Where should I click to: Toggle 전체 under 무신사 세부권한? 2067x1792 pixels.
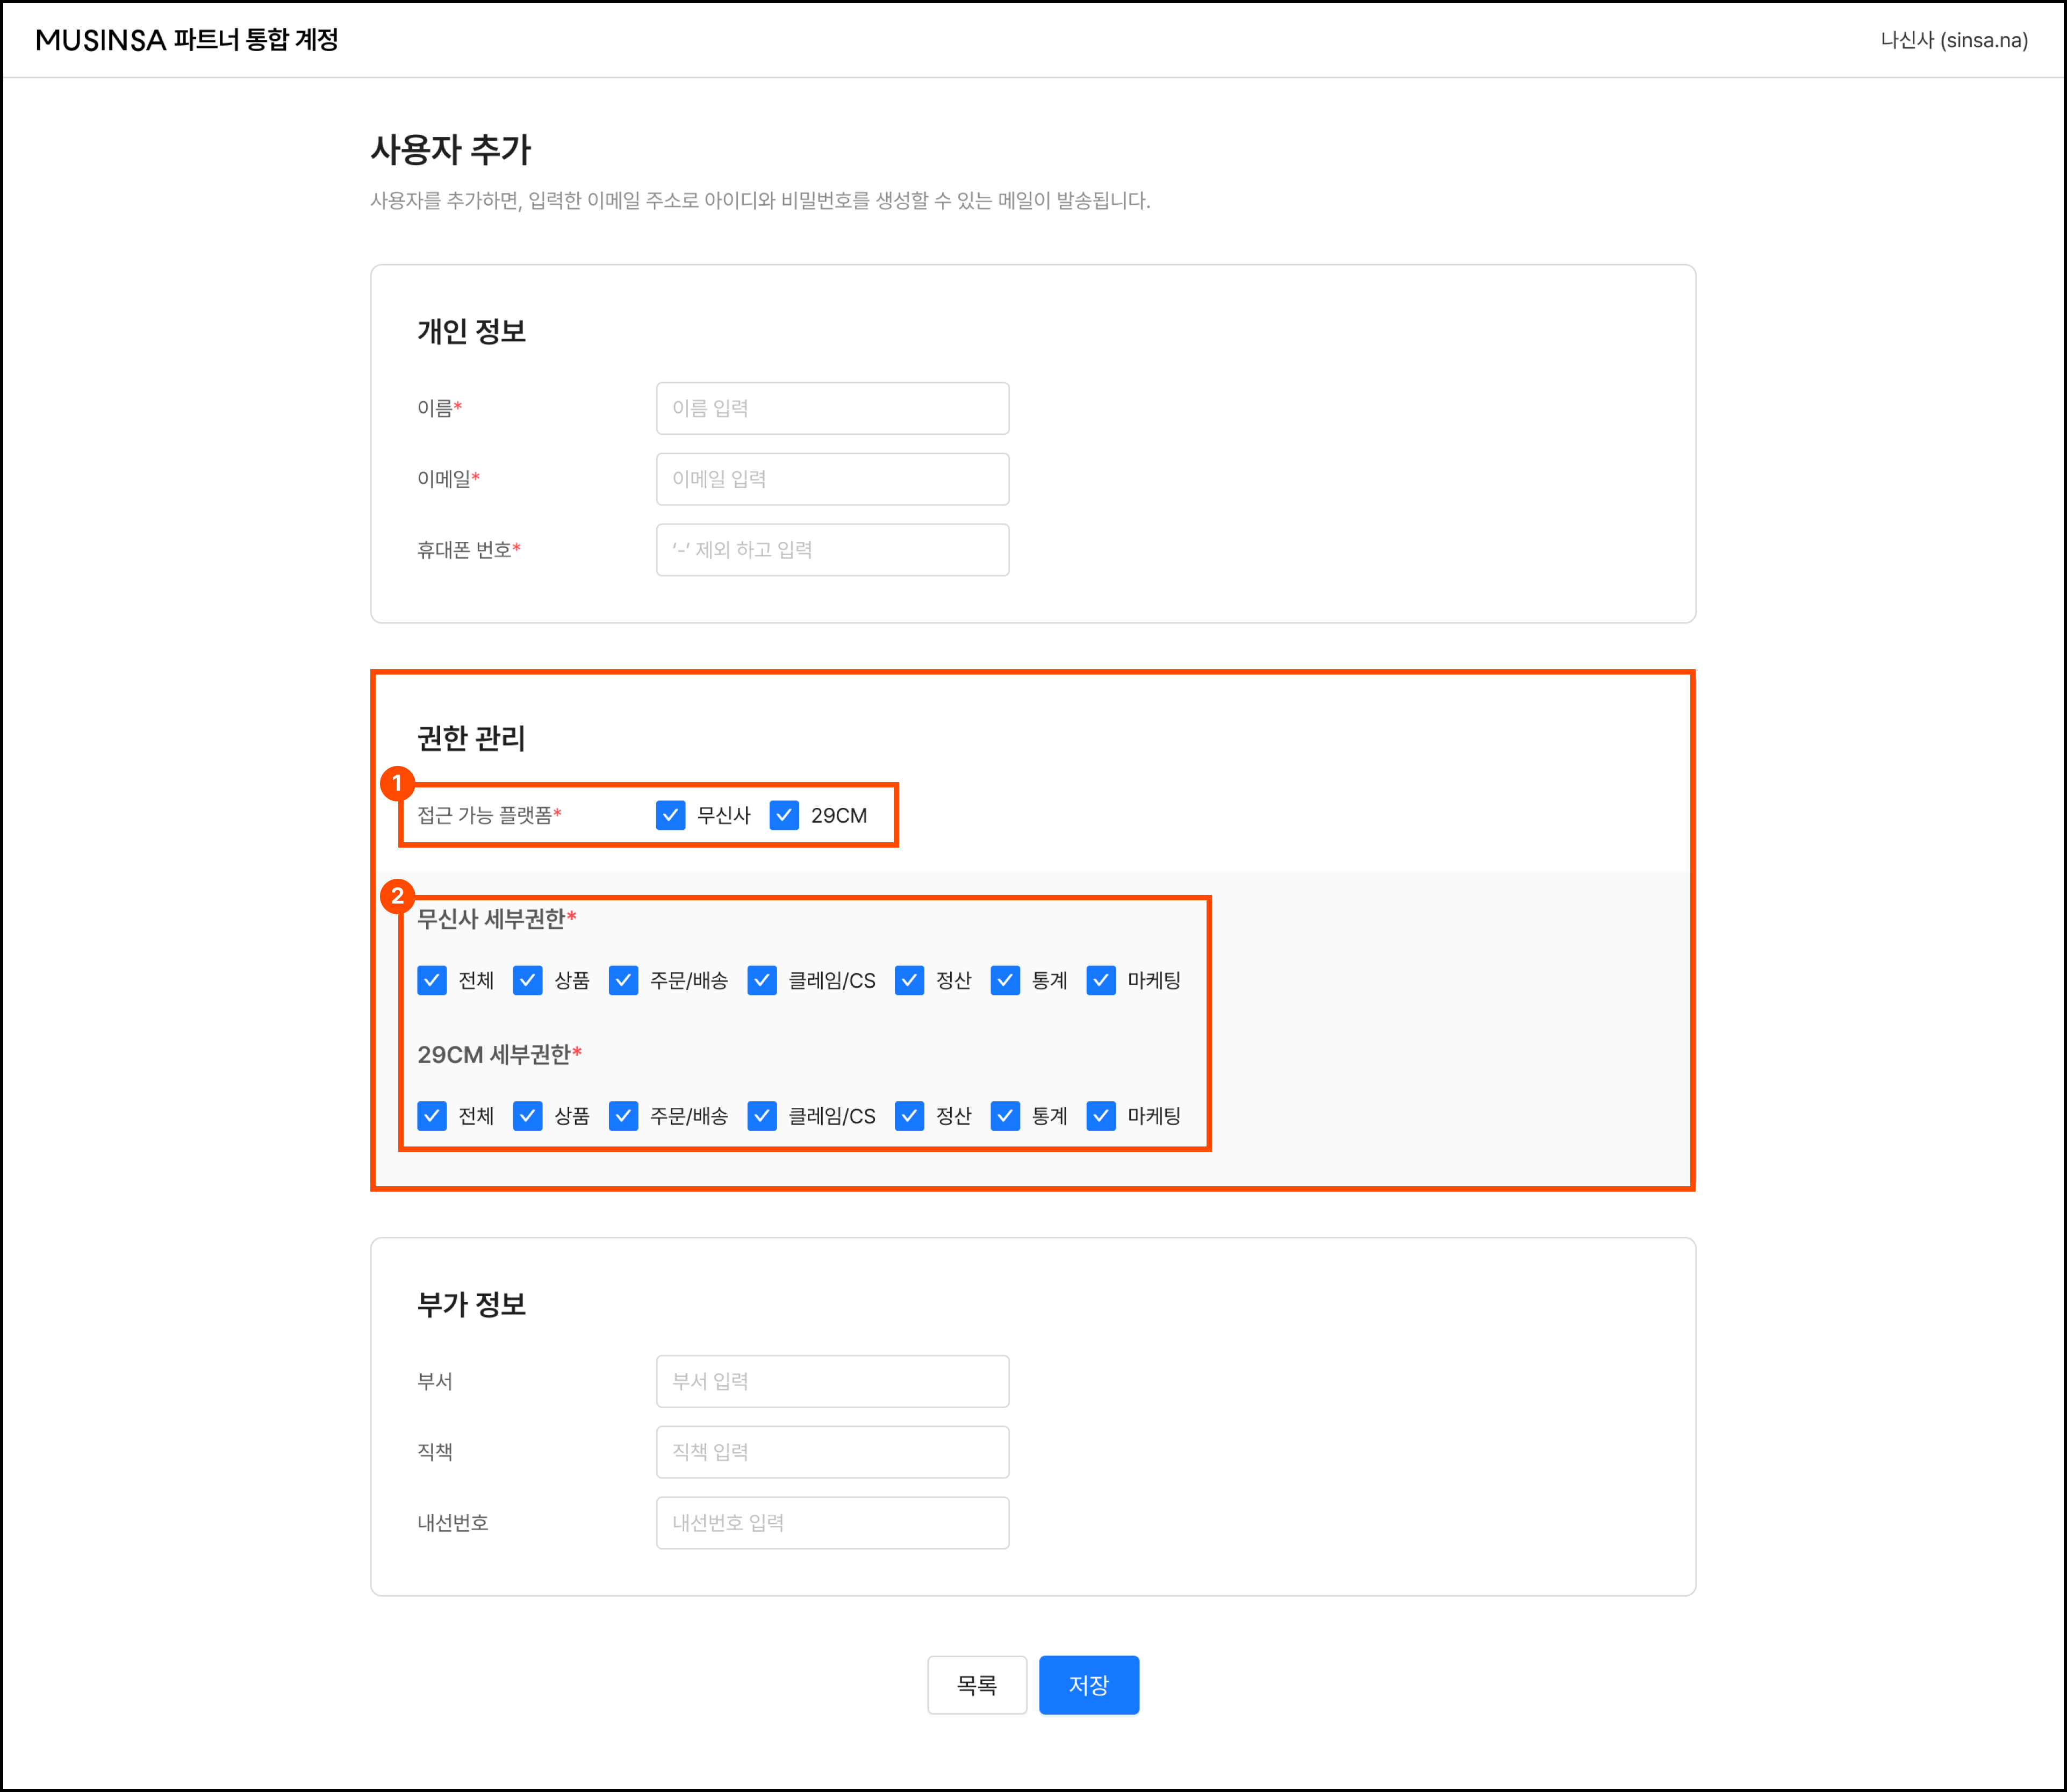click(x=432, y=980)
